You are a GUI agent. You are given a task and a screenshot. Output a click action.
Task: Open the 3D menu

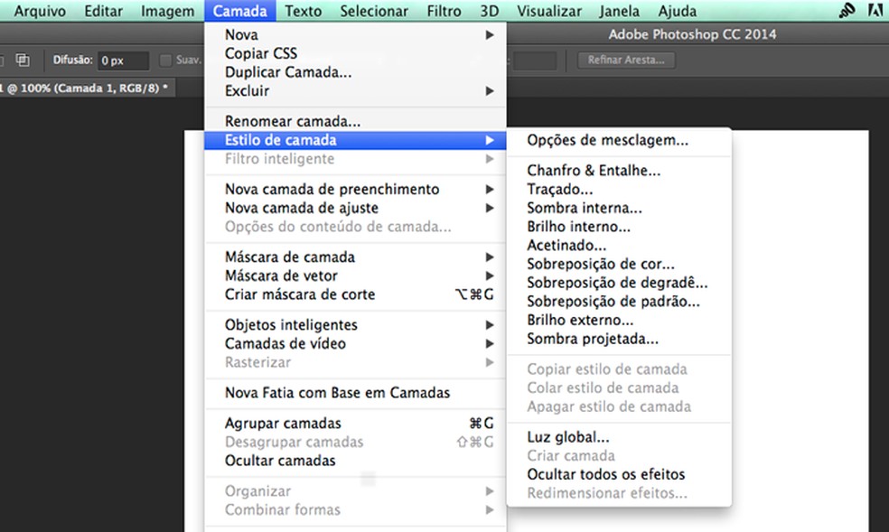[490, 11]
